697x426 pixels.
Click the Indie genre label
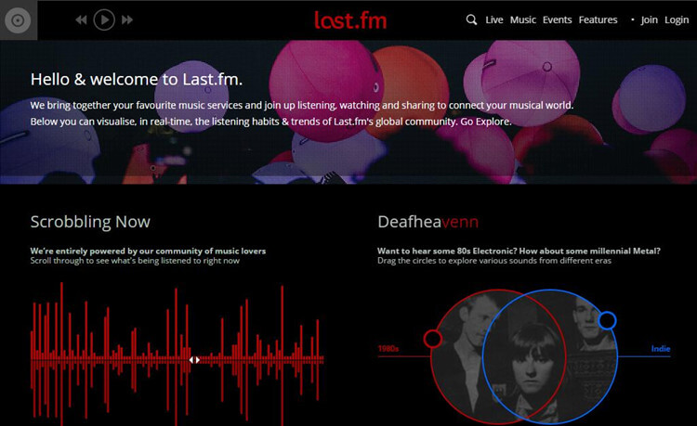tap(661, 349)
